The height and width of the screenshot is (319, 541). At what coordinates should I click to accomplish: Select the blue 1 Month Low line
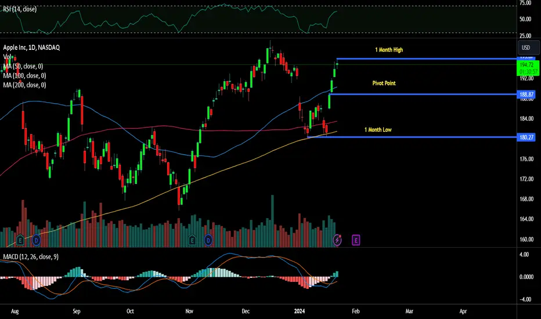(x=412, y=137)
